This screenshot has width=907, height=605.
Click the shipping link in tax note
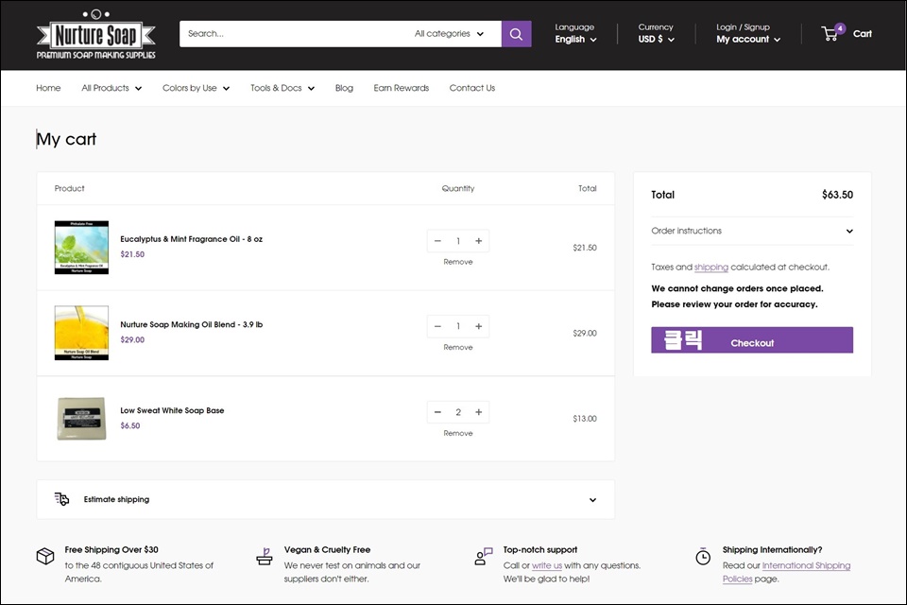point(710,267)
